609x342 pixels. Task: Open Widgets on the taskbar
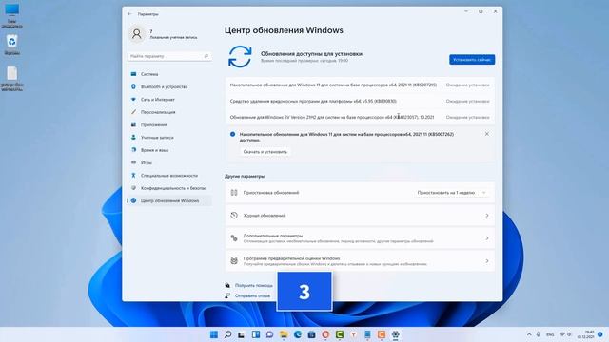click(x=256, y=334)
